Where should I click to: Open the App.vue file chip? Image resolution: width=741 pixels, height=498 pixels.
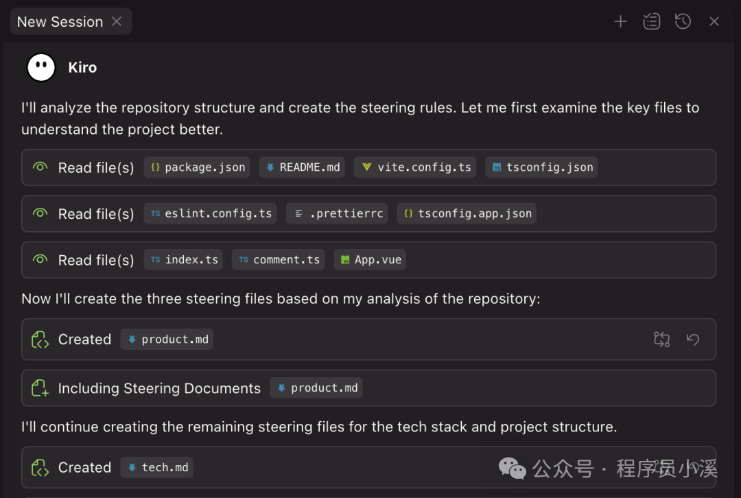[370, 260]
